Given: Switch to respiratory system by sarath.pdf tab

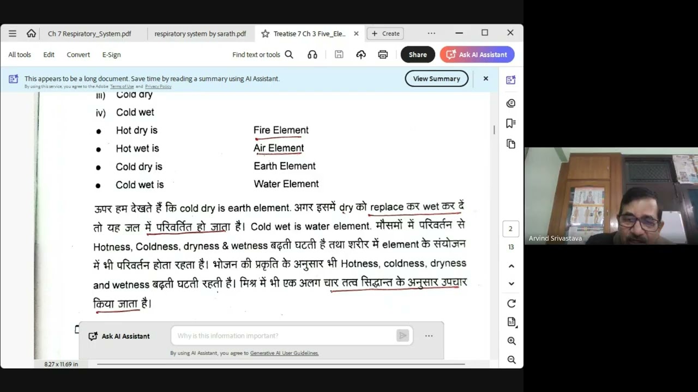Looking at the screenshot, I should tap(200, 34).
